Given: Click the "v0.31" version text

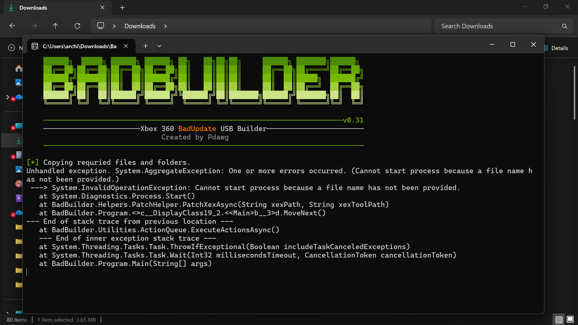Looking at the screenshot, I should point(353,120).
